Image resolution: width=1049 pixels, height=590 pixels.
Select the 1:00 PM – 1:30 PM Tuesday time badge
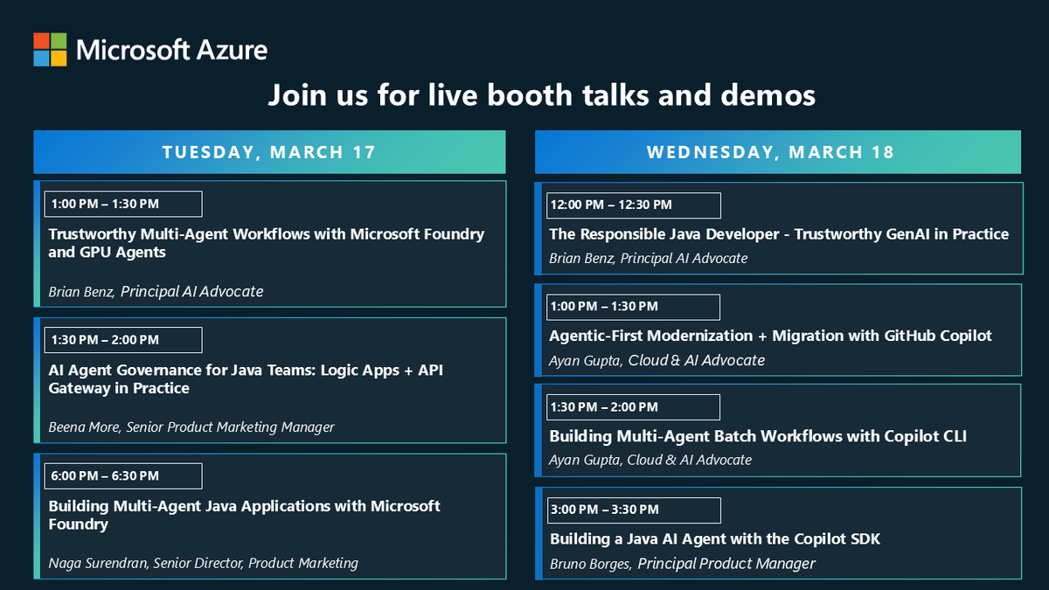point(122,203)
